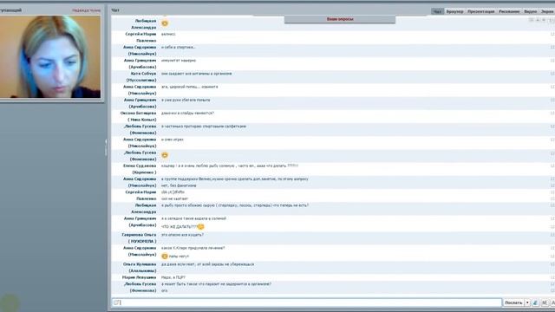555x312 pixels.
Task: Select 'а в селедке также видала в соленой'
Action: (193, 218)
